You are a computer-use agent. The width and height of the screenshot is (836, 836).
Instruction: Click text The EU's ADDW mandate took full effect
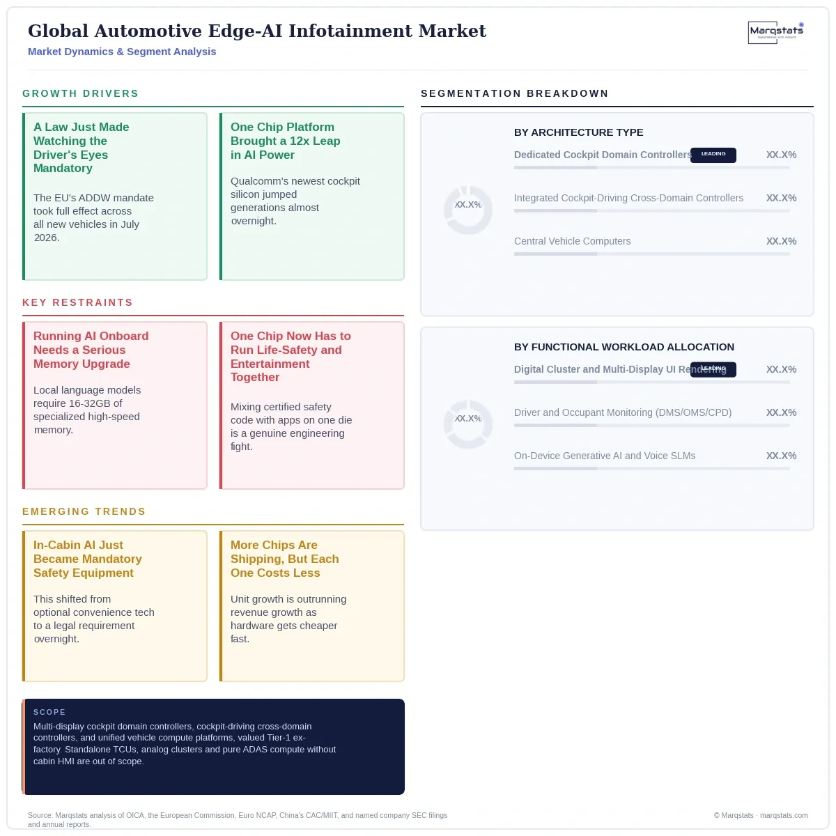coord(93,217)
